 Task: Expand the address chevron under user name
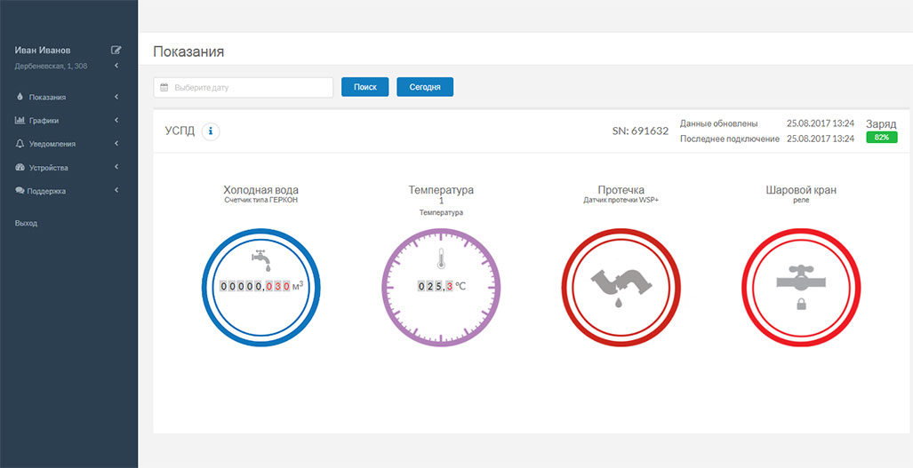(116, 66)
